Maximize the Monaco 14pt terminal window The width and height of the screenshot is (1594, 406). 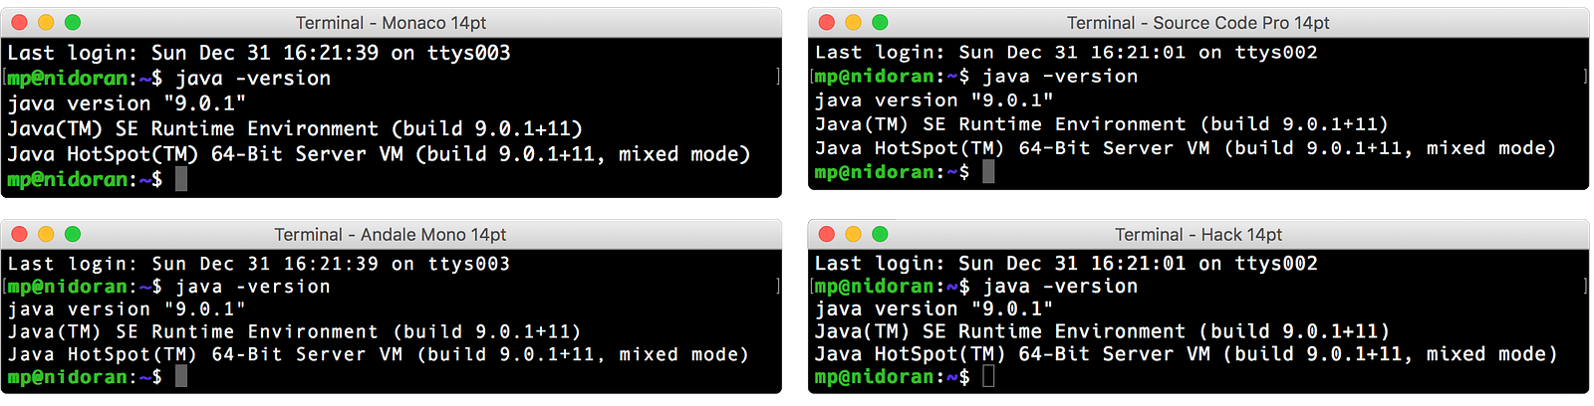pos(73,22)
